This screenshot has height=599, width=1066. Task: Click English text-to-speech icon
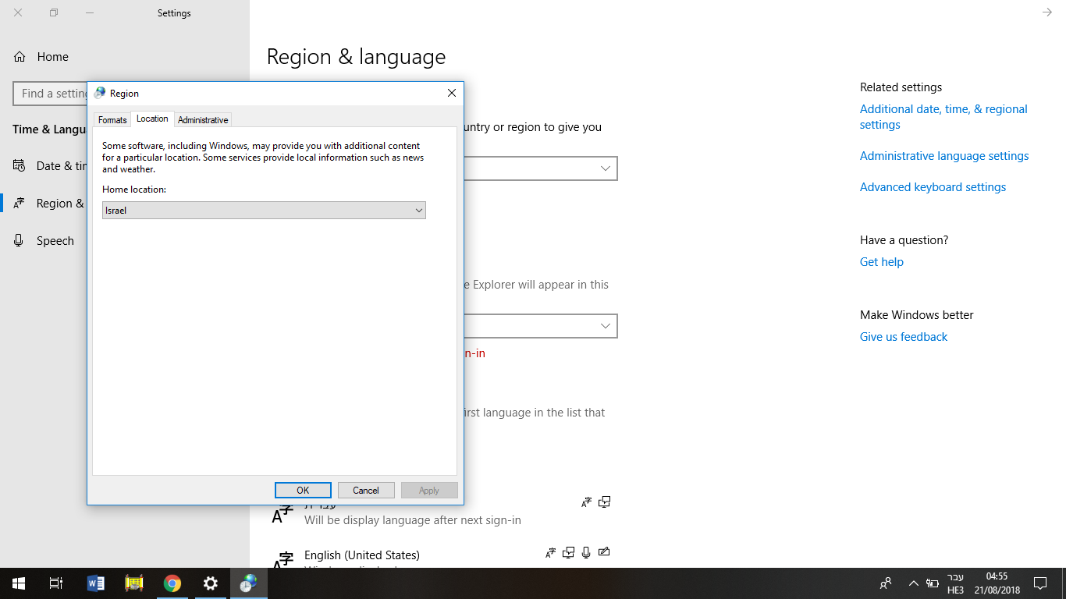[568, 553]
